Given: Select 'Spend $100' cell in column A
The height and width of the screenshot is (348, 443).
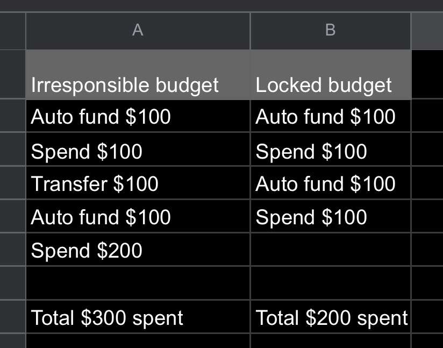Looking at the screenshot, I should pyautogui.click(x=138, y=150).
